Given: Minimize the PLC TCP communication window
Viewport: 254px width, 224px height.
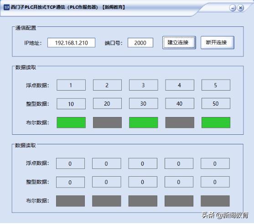Looking at the screenshot, I should [233, 8].
